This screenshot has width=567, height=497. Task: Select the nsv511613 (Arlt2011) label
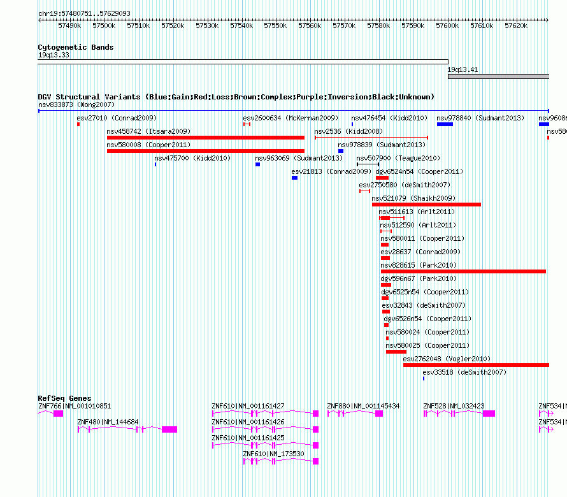click(417, 212)
